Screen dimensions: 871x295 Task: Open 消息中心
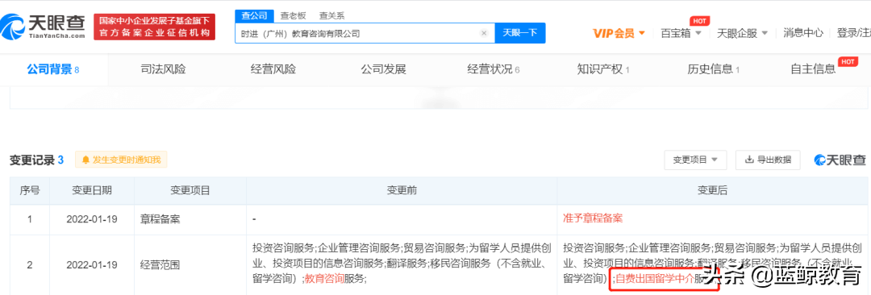point(803,33)
